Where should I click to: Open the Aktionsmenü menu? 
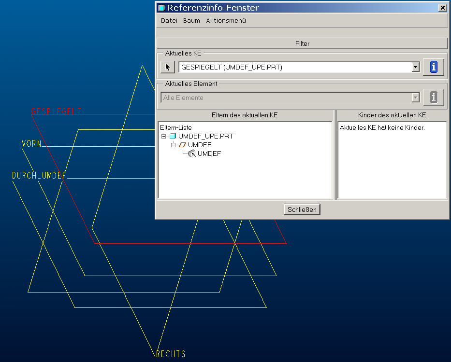point(226,21)
